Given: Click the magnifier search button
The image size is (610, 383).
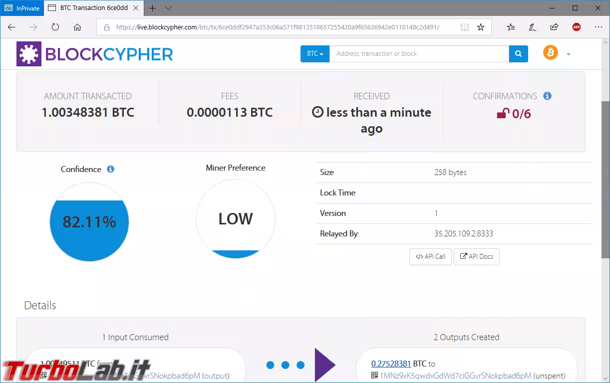Looking at the screenshot, I should [x=518, y=54].
